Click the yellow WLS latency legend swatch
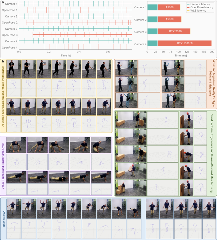Viewport: 217px width, 240px height. click(188, 11)
